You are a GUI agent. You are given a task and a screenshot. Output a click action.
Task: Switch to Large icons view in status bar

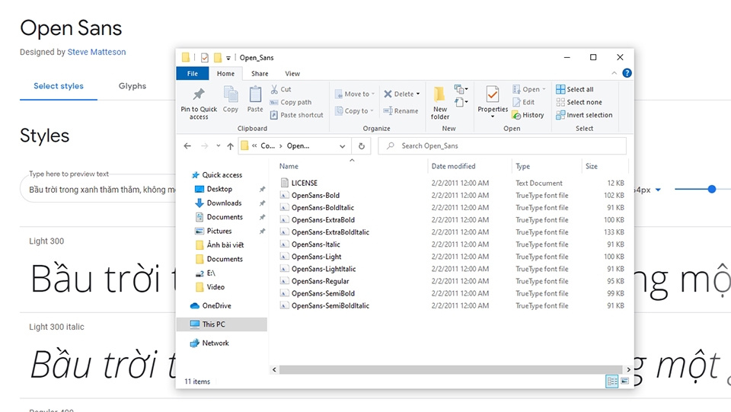[x=624, y=382]
